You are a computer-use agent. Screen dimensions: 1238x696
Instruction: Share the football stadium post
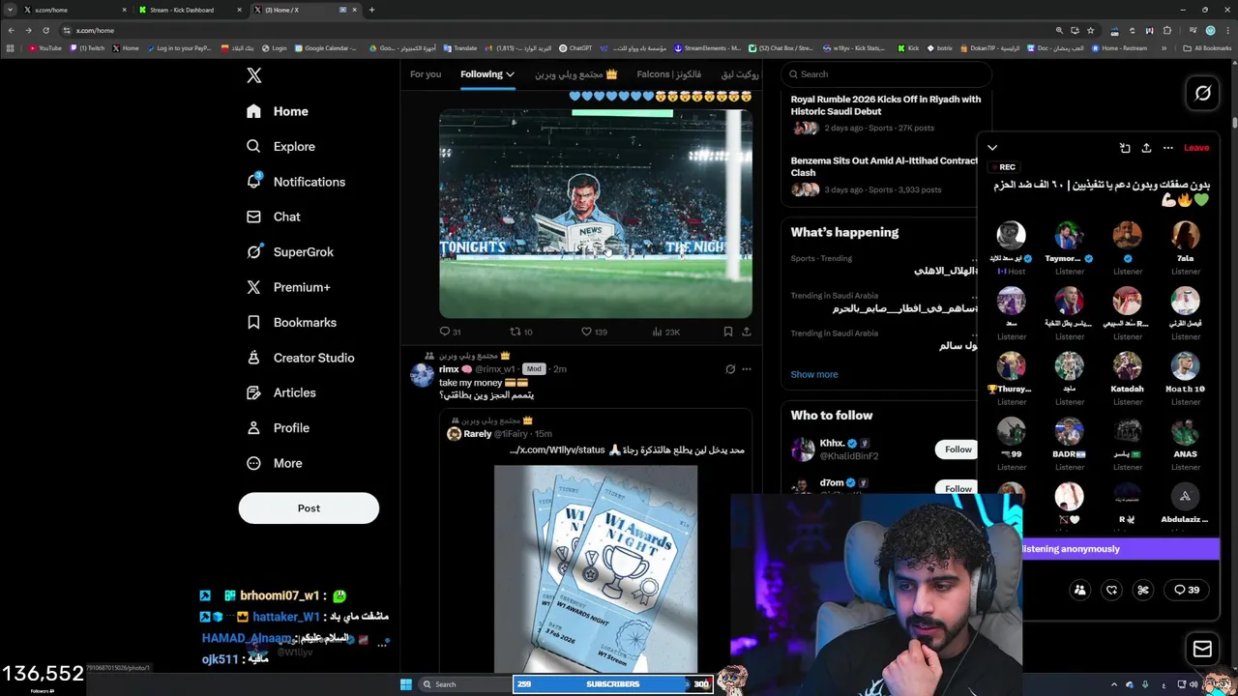[x=747, y=332]
